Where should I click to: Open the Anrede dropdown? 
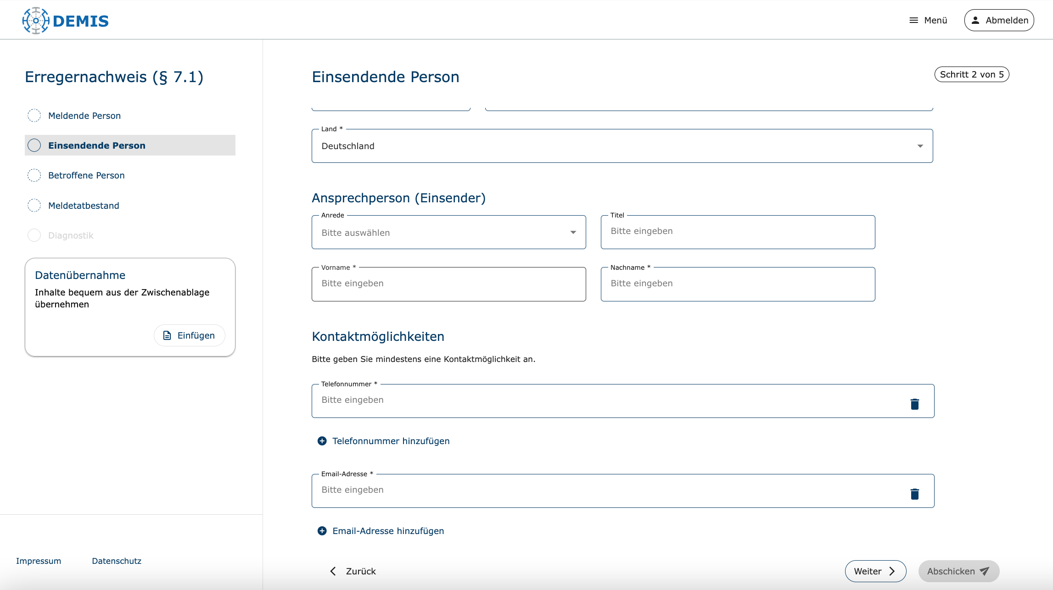point(448,233)
